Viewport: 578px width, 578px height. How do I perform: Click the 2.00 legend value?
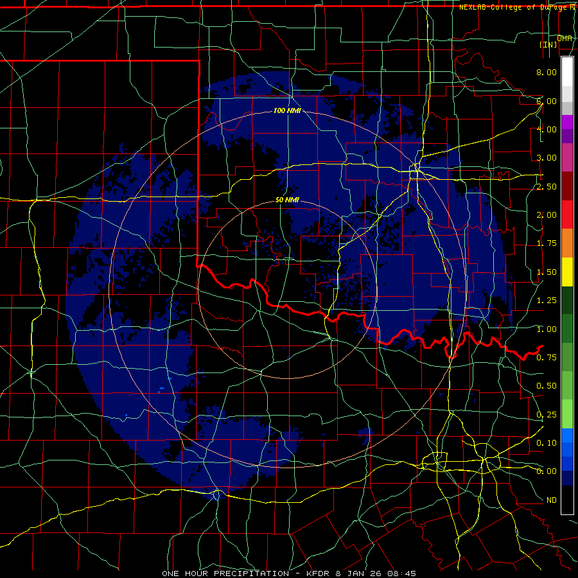pyautogui.click(x=547, y=215)
